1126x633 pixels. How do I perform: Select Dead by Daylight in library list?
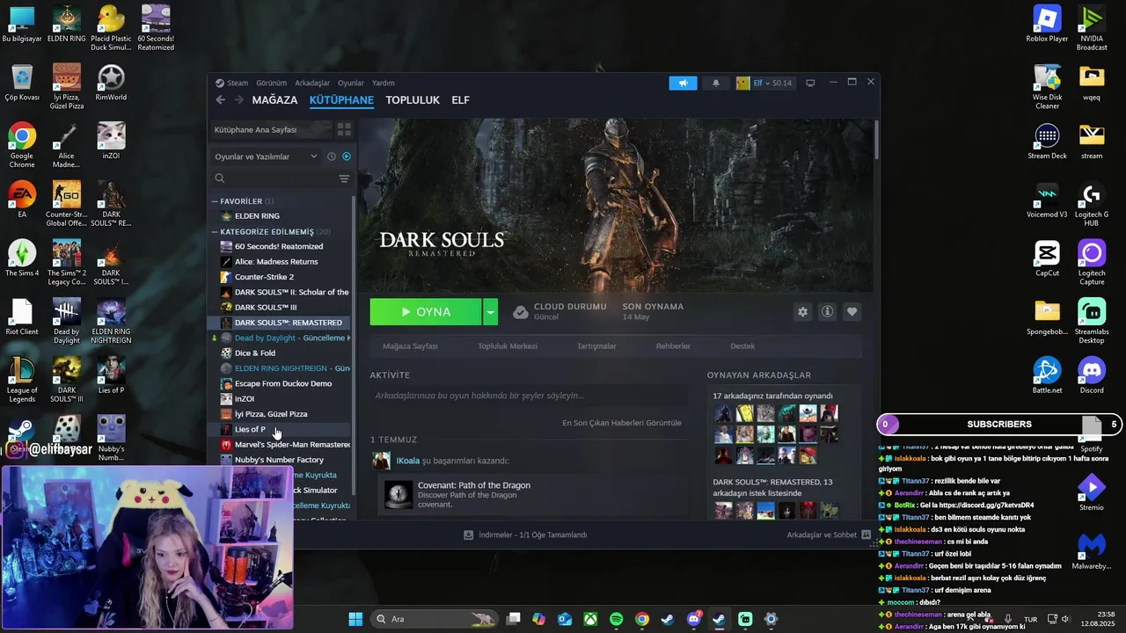tap(280, 338)
